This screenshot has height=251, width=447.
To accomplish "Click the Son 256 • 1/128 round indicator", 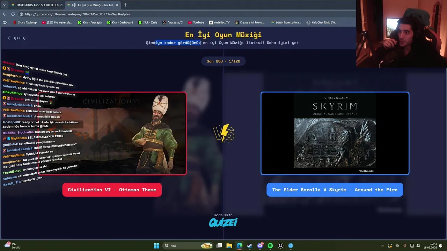I will (223, 61).
